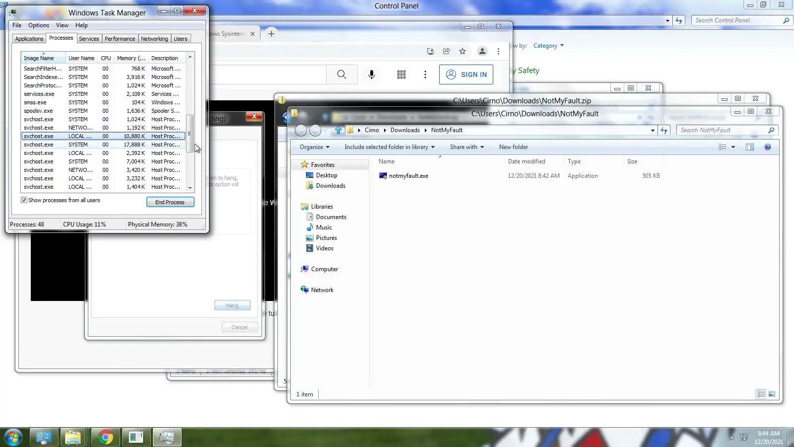Click the Explorer forward arrow button

pos(315,130)
